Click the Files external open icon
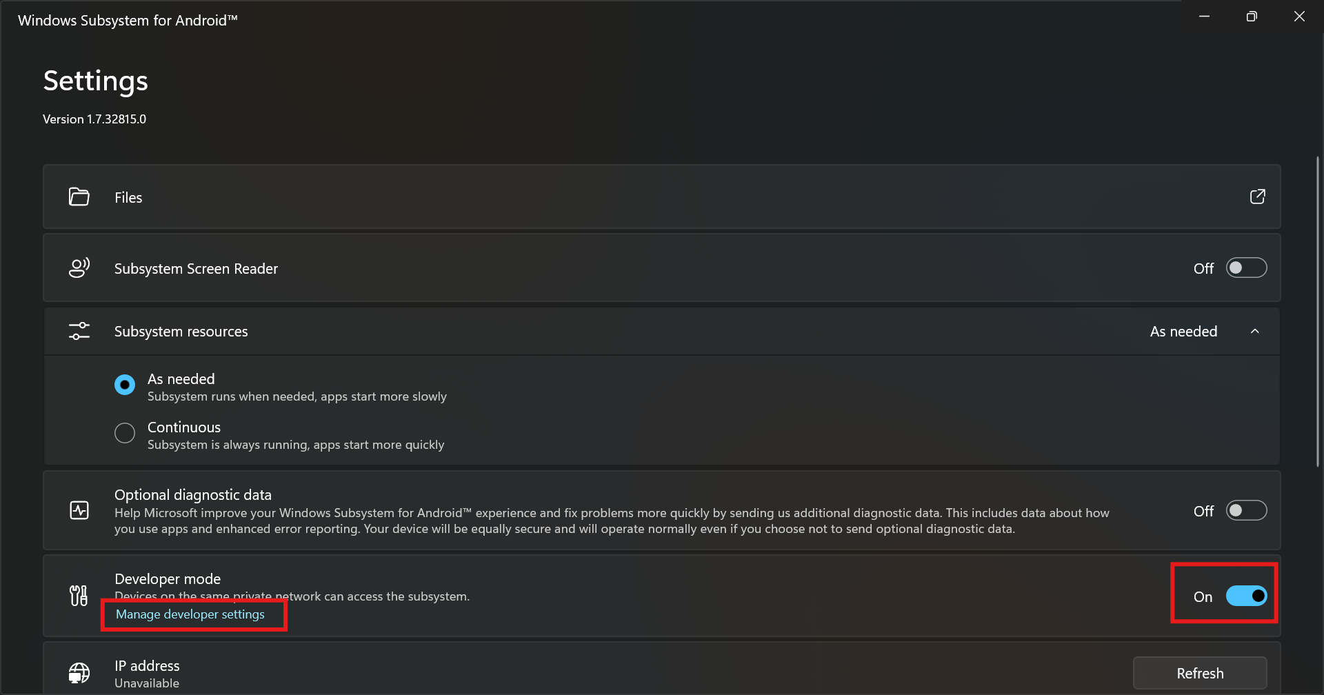The height and width of the screenshot is (695, 1324). [1257, 197]
